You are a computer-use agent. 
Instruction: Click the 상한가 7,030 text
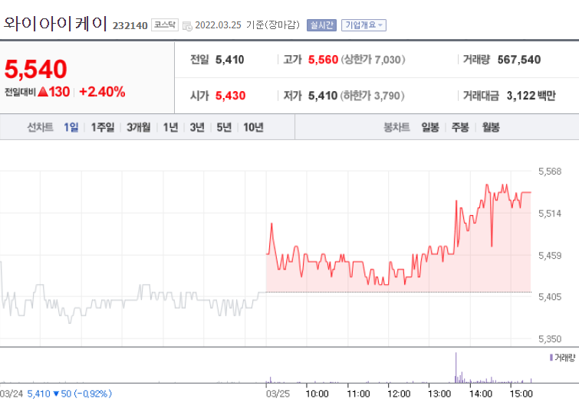[x=373, y=60]
